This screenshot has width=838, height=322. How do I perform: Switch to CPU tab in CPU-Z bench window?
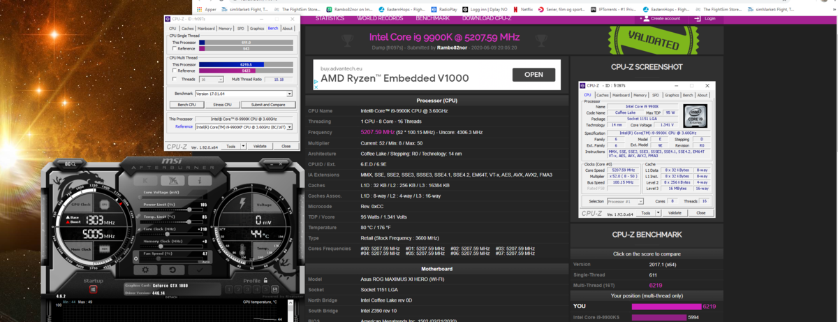tap(172, 29)
